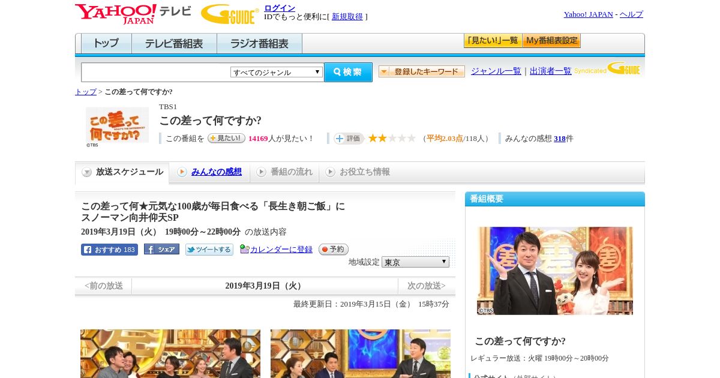Switch to the トップ tab
The width and height of the screenshot is (720, 378).
tap(106, 44)
